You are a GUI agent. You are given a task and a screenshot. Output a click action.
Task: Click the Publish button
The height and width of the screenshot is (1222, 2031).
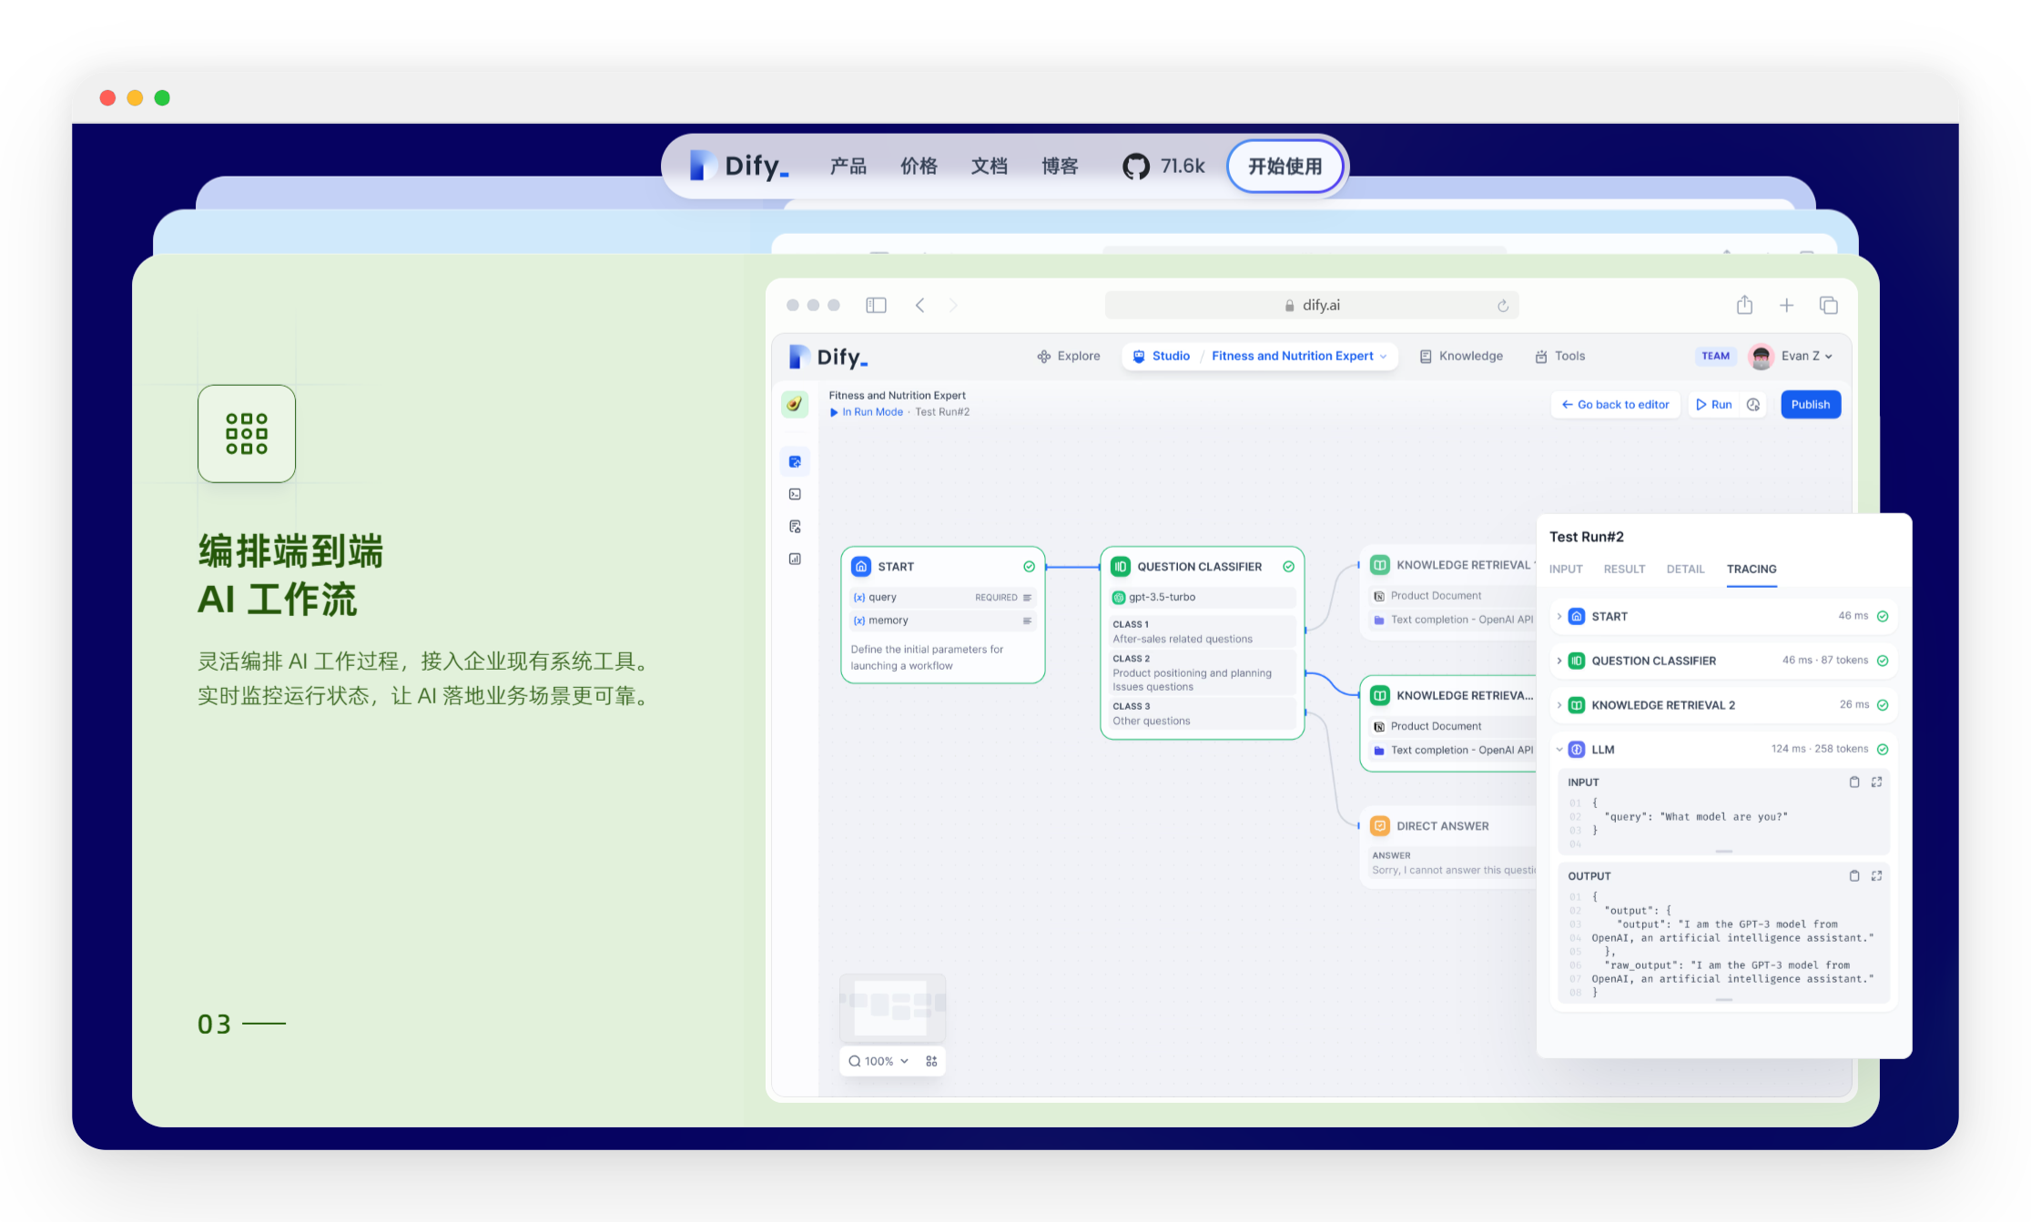1810,405
